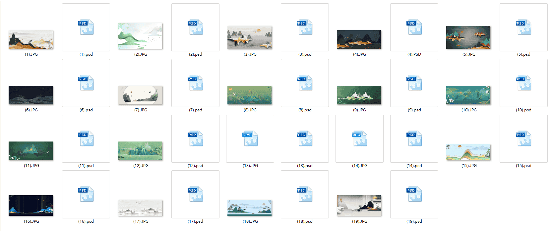Select the (1).psd file icon
This screenshot has width=553, height=231.
tap(86, 27)
